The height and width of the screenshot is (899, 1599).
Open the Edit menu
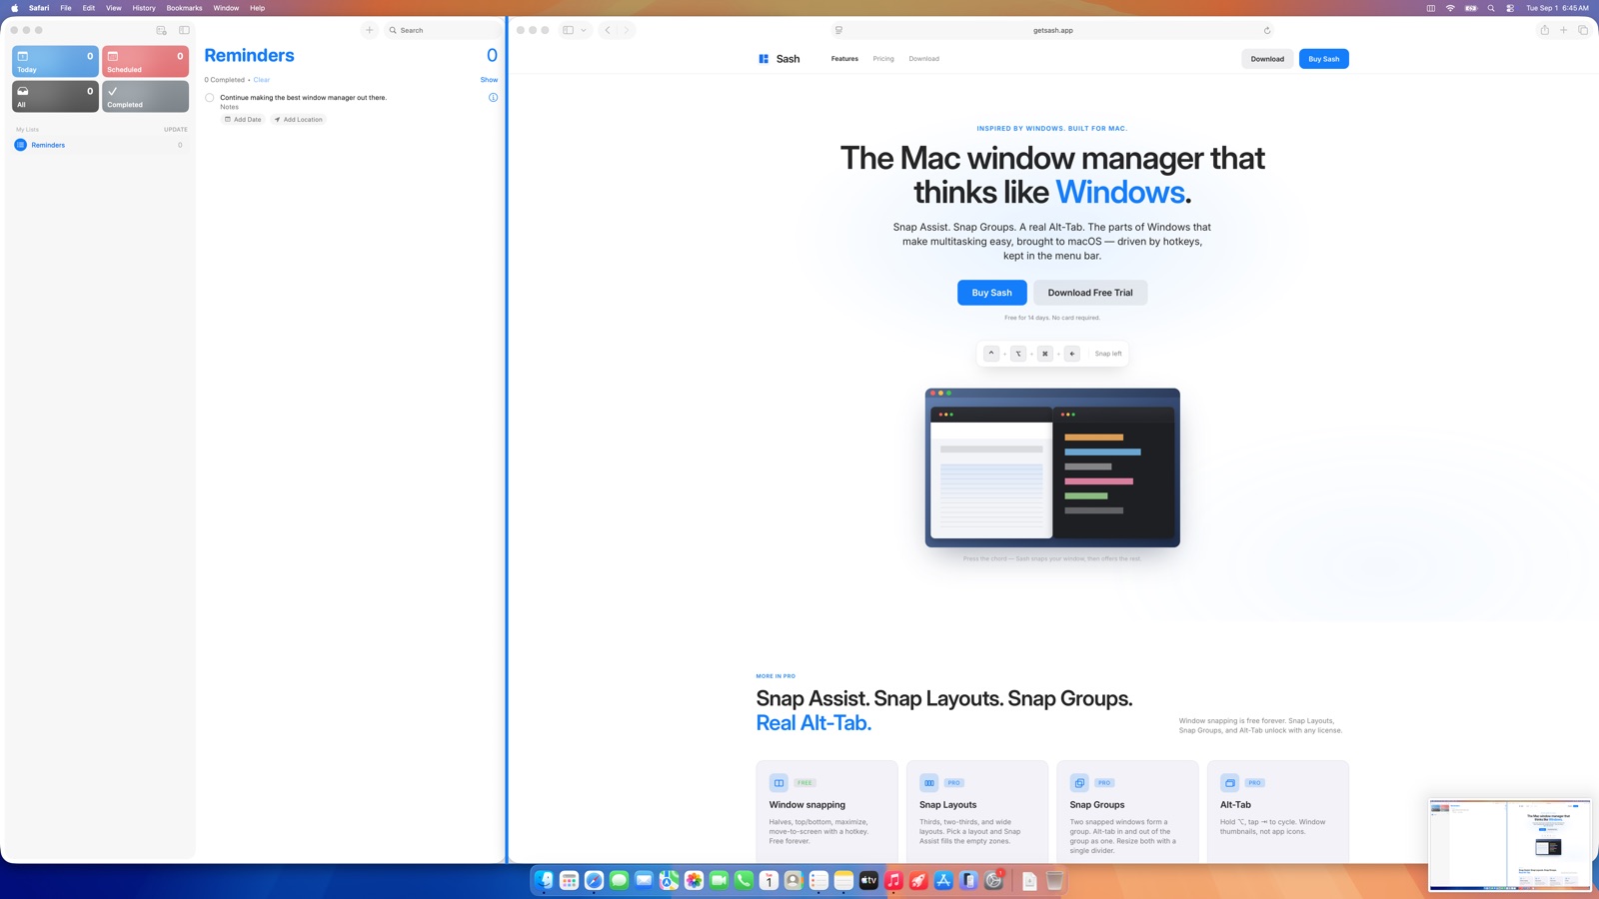[x=89, y=8]
